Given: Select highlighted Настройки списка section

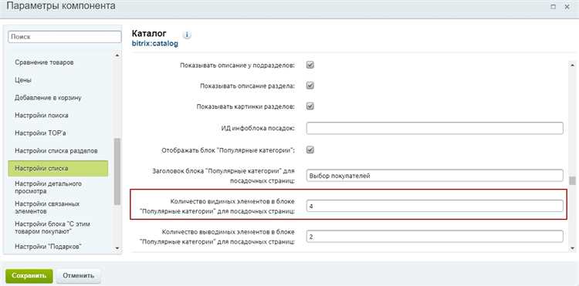Looking at the screenshot, I should pyautogui.click(x=58, y=168).
